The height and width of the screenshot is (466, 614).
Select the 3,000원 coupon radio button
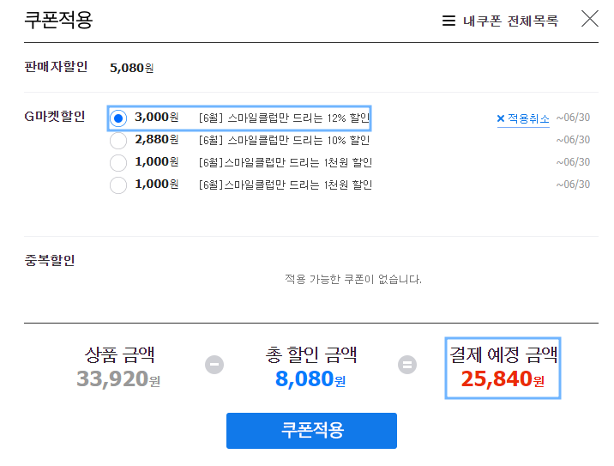(x=118, y=118)
